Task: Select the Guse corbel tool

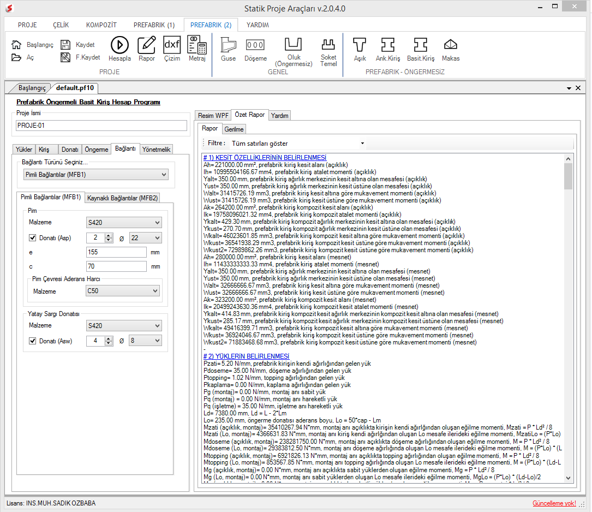Action: point(229,45)
